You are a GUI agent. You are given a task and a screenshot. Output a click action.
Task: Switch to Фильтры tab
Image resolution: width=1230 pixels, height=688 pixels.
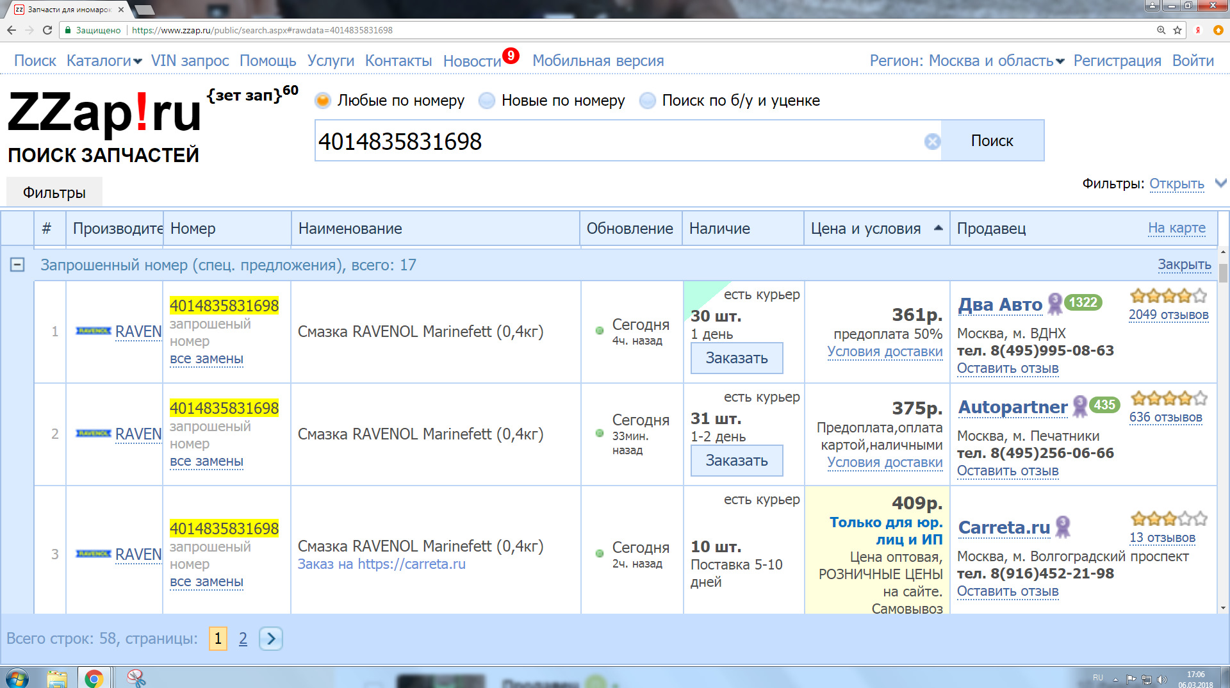[x=54, y=193]
